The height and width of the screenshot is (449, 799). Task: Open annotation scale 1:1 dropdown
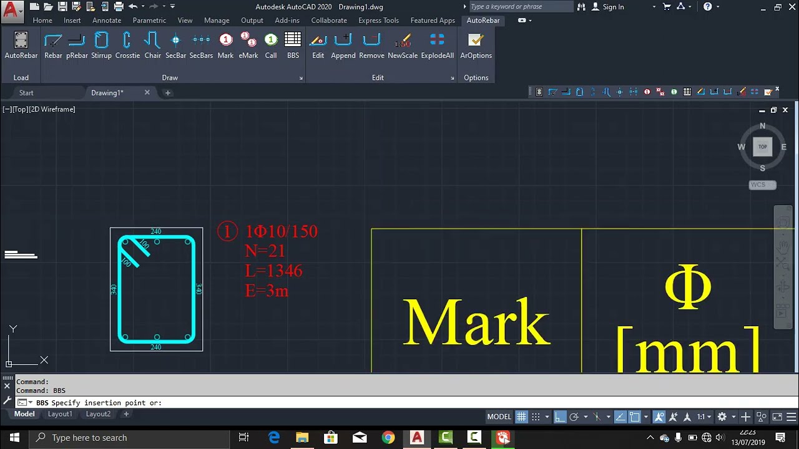(x=704, y=417)
